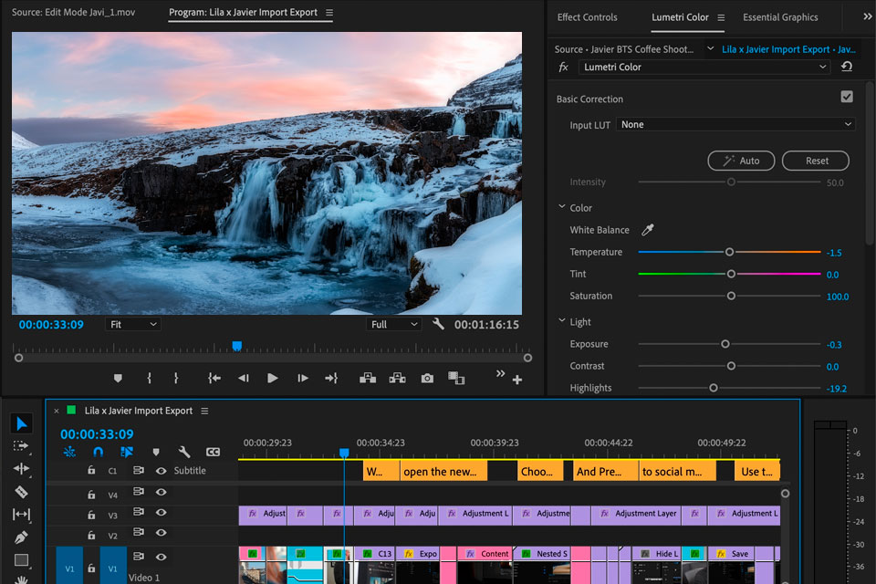Show more transport controls overflow
The width and height of the screenshot is (876, 584).
(500, 373)
